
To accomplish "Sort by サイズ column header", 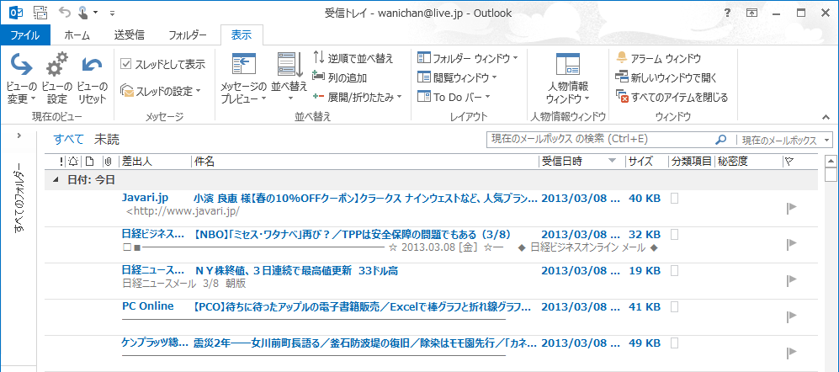I will (646, 161).
